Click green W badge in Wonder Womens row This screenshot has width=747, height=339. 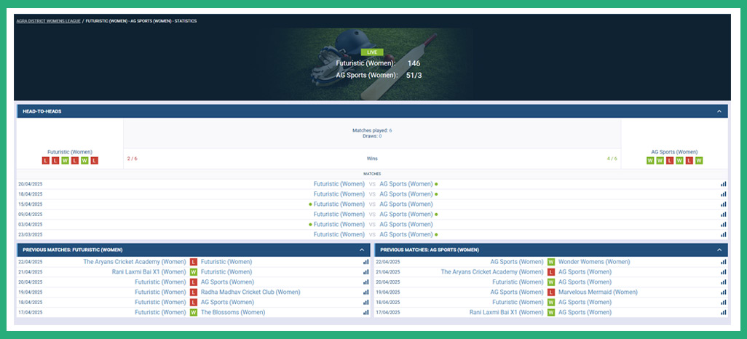[x=551, y=262]
